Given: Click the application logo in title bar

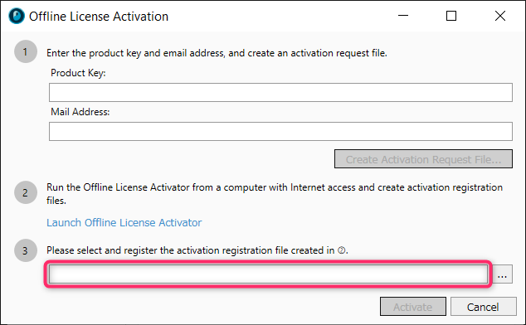Looking at the screenshot, I should click(x=17, y=16).
